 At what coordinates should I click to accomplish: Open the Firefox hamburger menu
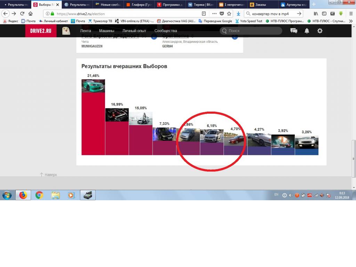pyautogui.click(x=351, y=14)
